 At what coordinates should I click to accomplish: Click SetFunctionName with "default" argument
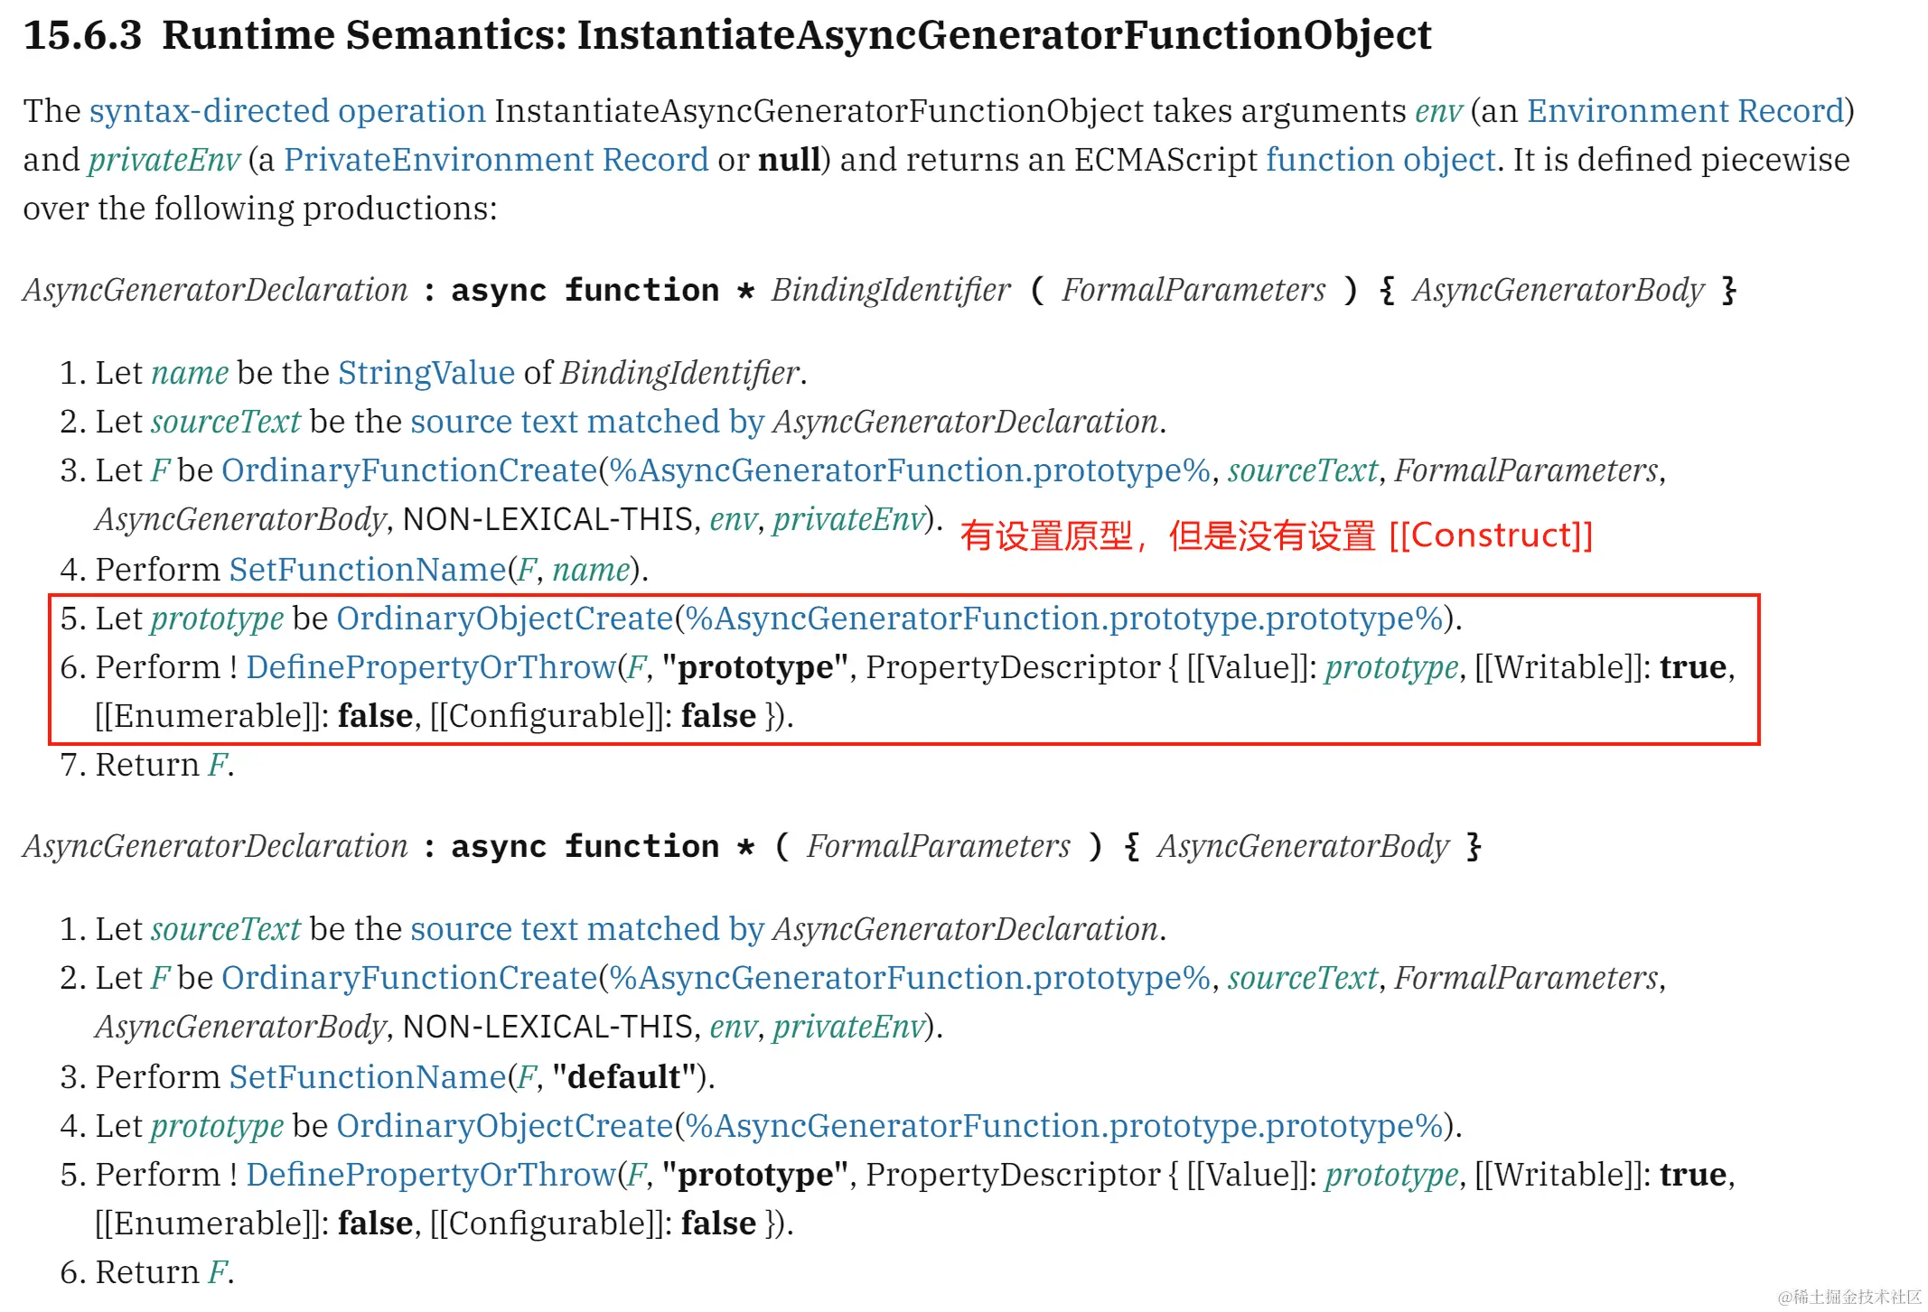point(368,1077)
